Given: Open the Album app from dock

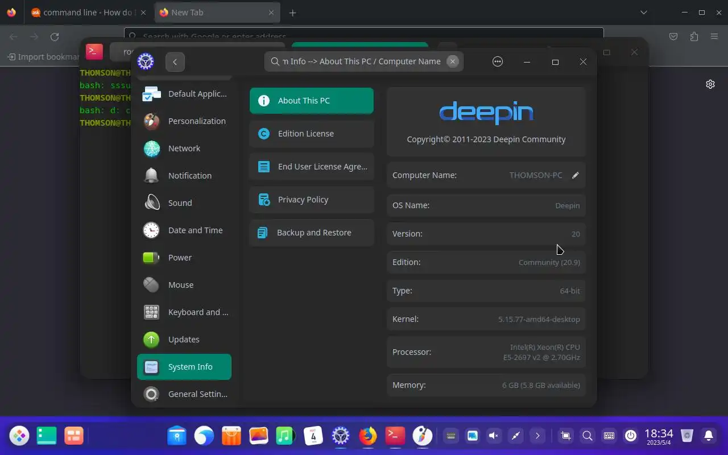Looking at the screenshot, I should [x=259, y=436].
